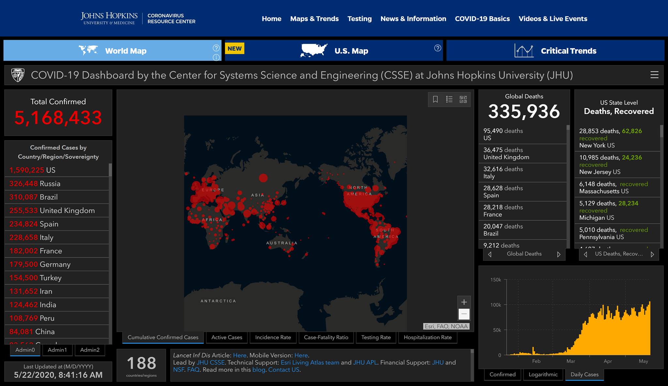Open the World Map view
The height and width of the screenshot is (386, 668).
click(112, 50)
